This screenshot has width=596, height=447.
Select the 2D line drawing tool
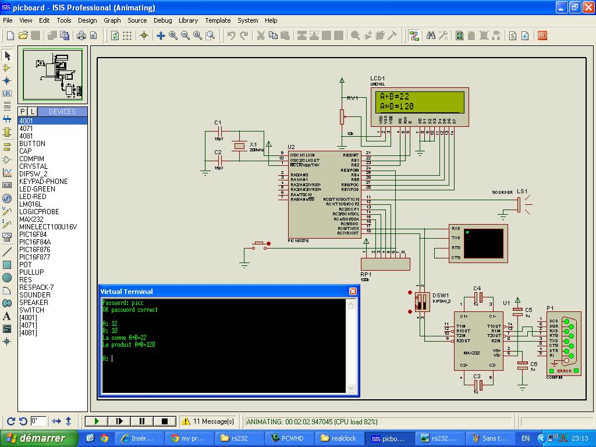coord(7,251)
